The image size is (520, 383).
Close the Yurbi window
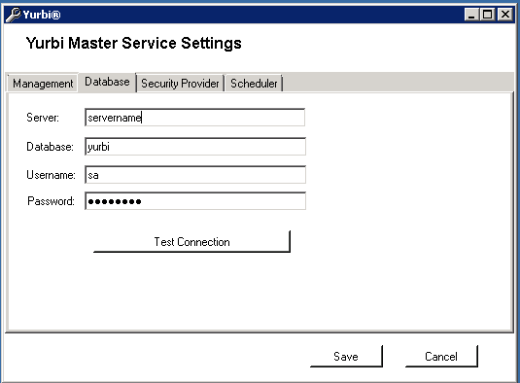[505, 15]
